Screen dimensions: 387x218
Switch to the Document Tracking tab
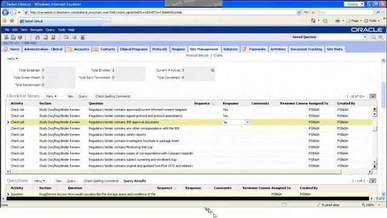(x=306, y=49)
